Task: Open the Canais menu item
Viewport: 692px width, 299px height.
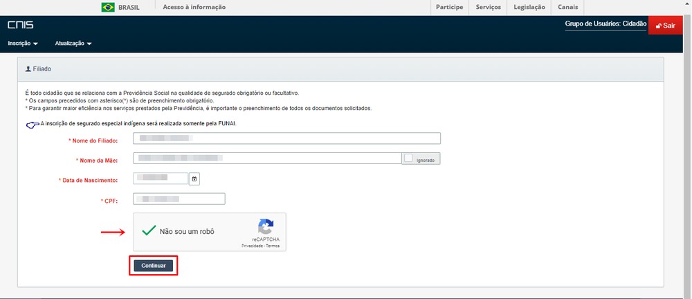Action: point(567,8)
